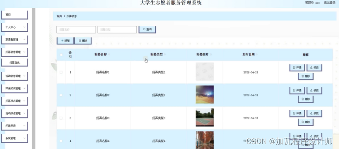339x149 pixels.
Task: Open the 首页 sidebar item
Action: click(14, 15)
